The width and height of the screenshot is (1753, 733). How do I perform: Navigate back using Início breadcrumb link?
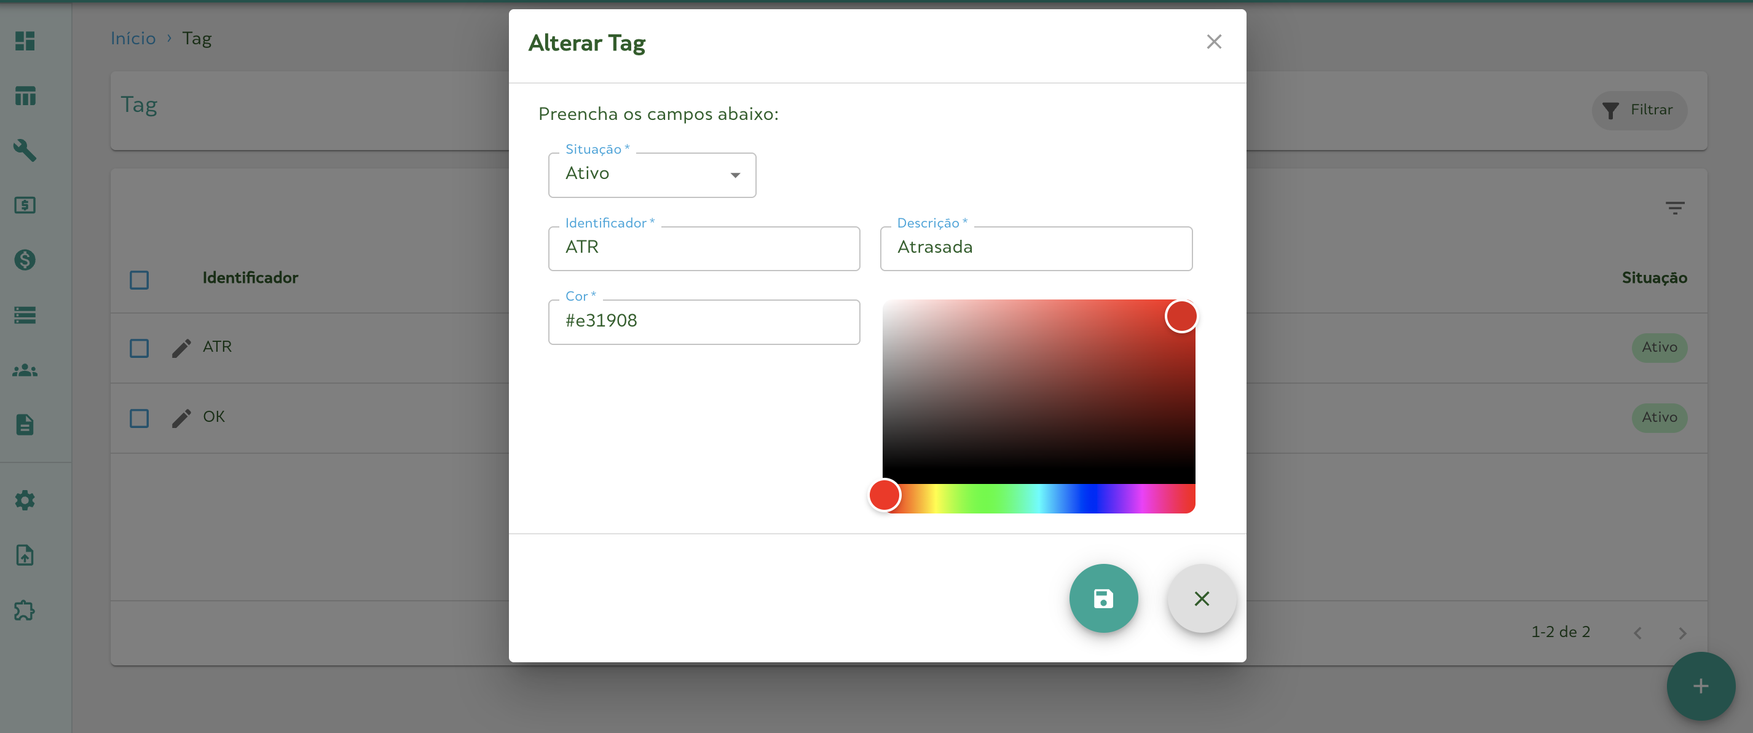coord(133,38)
